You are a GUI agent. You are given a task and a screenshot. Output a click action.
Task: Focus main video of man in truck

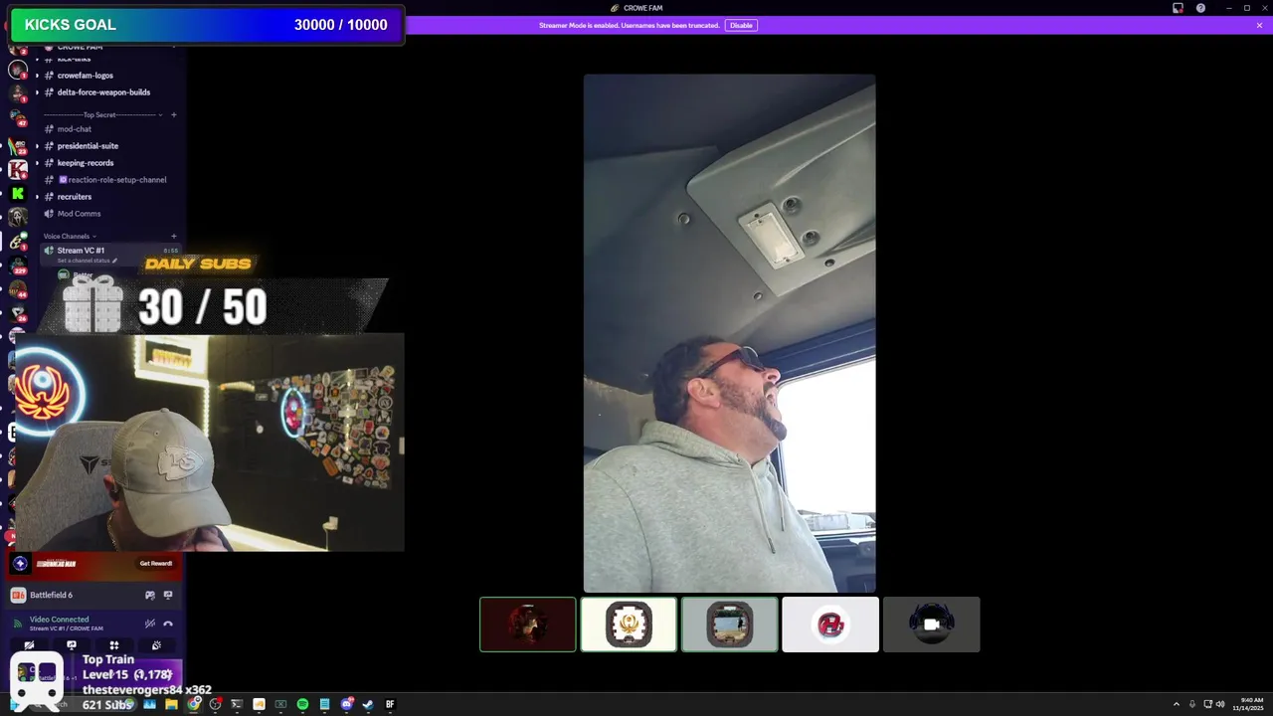(730, 333)
